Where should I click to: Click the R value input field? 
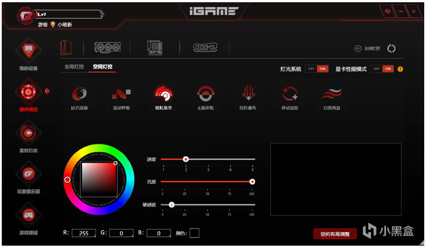coord(84,233)
